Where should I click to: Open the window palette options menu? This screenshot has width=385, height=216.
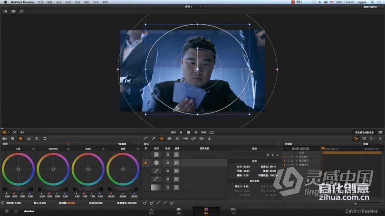(x=279, y=144)
